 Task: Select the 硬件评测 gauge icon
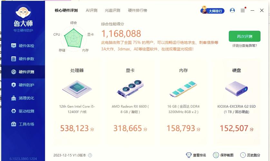pyautogui.click(x=14, y=72)
